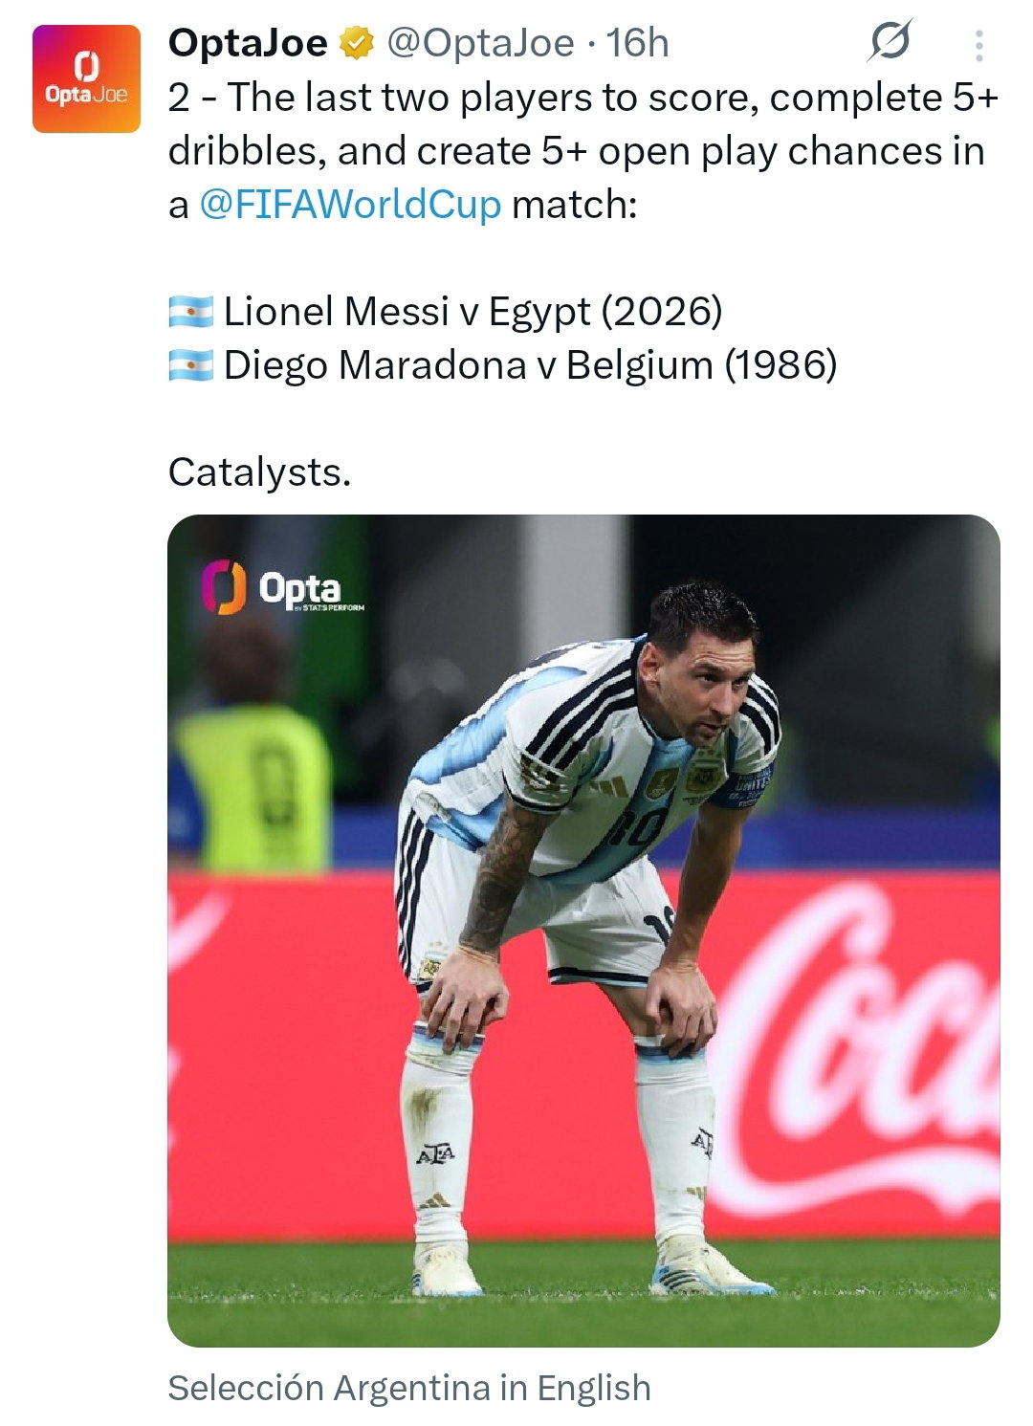1033x1426 pixels.
Task: Tap the Catalysts text in the tweet
Action: point(259,472)
